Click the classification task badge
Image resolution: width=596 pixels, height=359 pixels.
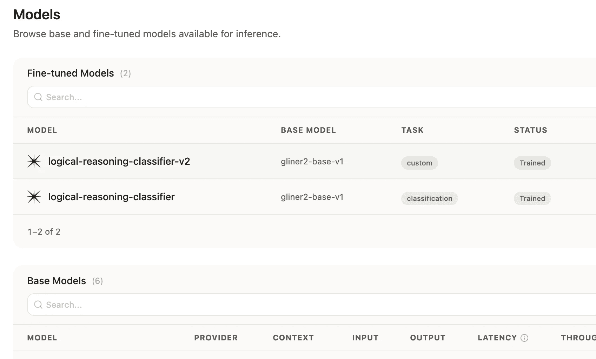click(x=429, y=198)
